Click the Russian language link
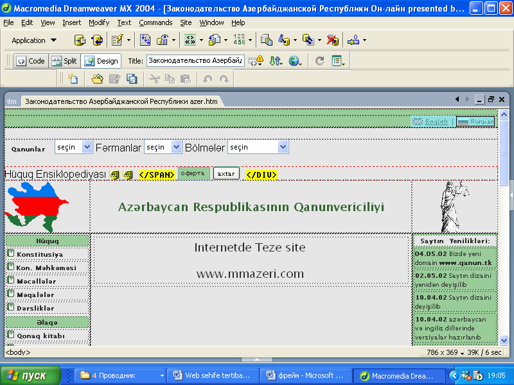Image resolution: width=514 pixels, height=385 pixels. click(475, 122)
